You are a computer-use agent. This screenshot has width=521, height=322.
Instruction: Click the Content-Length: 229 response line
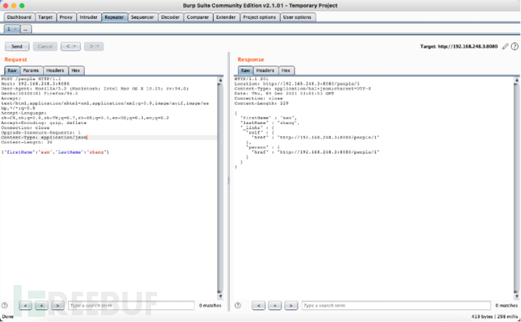[261, 104]
